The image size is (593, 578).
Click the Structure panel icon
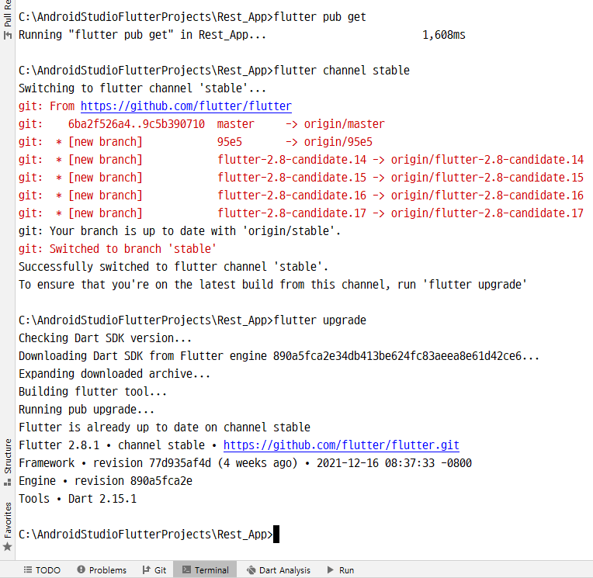pos(8,483)
